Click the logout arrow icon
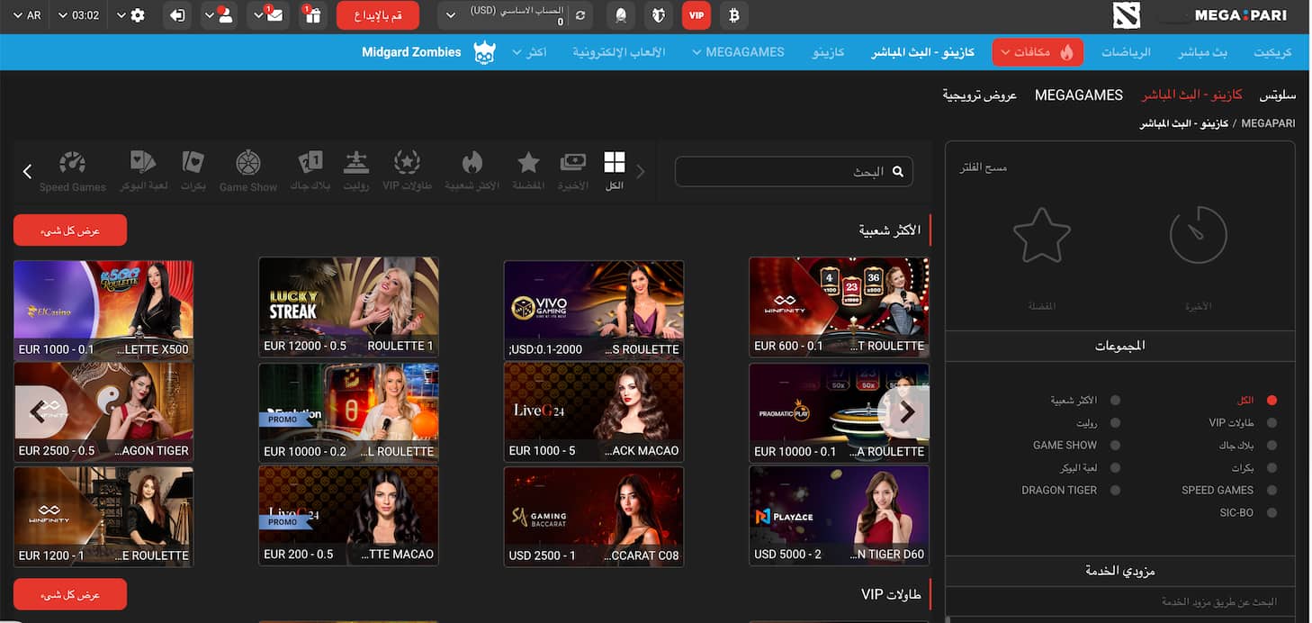 point(178,15)
